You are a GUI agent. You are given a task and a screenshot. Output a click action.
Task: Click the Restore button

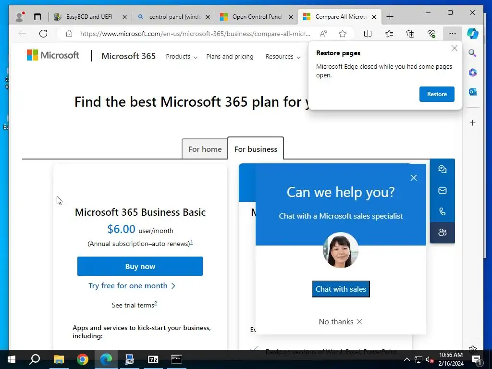(x=437, y=94)
